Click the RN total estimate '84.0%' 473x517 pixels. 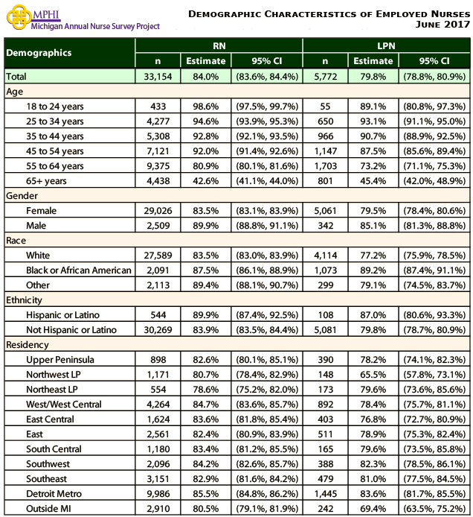point(206,77)
